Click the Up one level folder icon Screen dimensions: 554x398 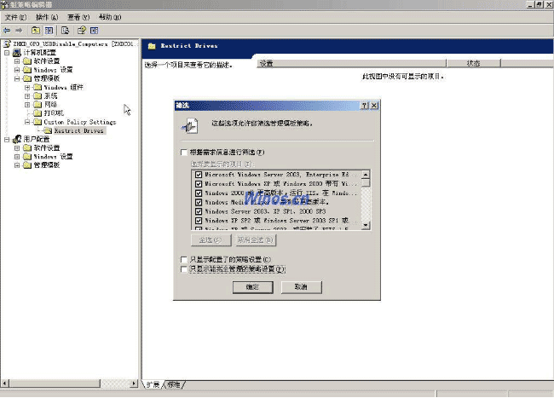[x=36, y=31]
